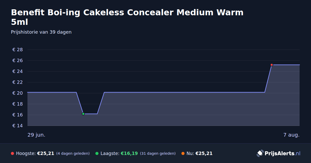Click the 31 dagen geleden note
Viewport: 311px width, 163px height.
pos(158,153)
